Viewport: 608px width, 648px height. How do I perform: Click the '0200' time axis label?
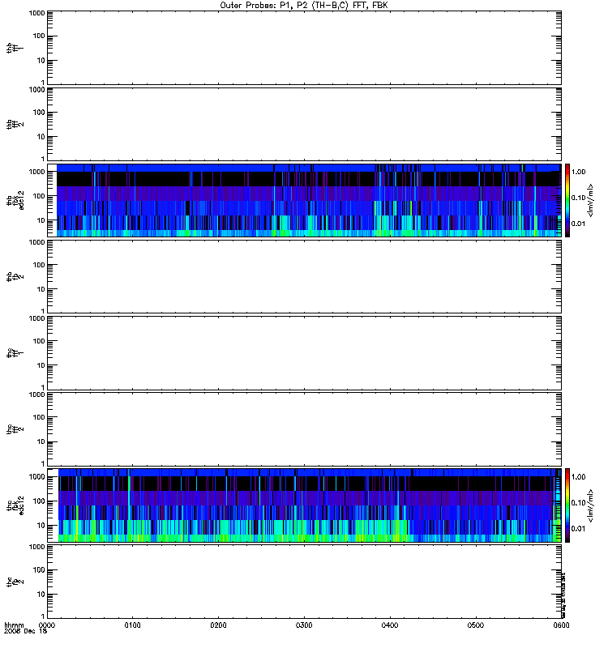coord(218,625)
